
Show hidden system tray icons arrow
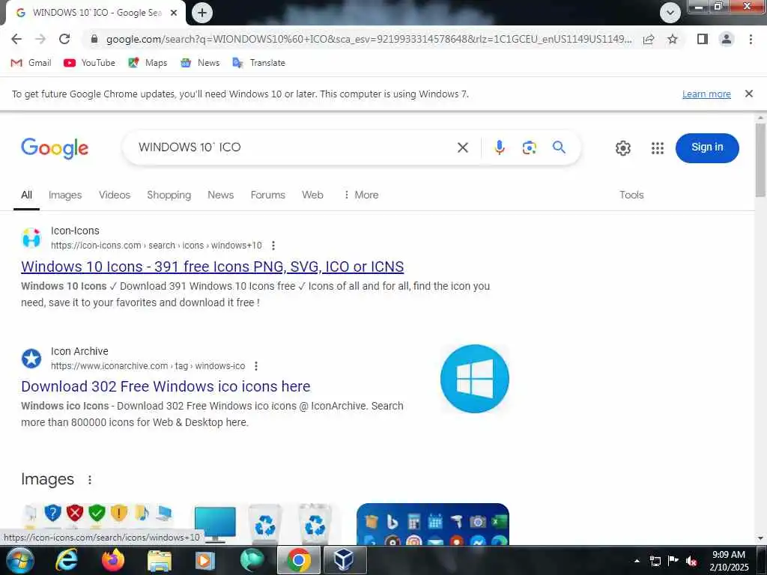[x=637, y=561]
